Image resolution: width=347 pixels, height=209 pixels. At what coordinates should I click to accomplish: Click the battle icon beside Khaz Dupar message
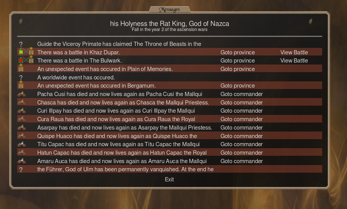[26, 52]
